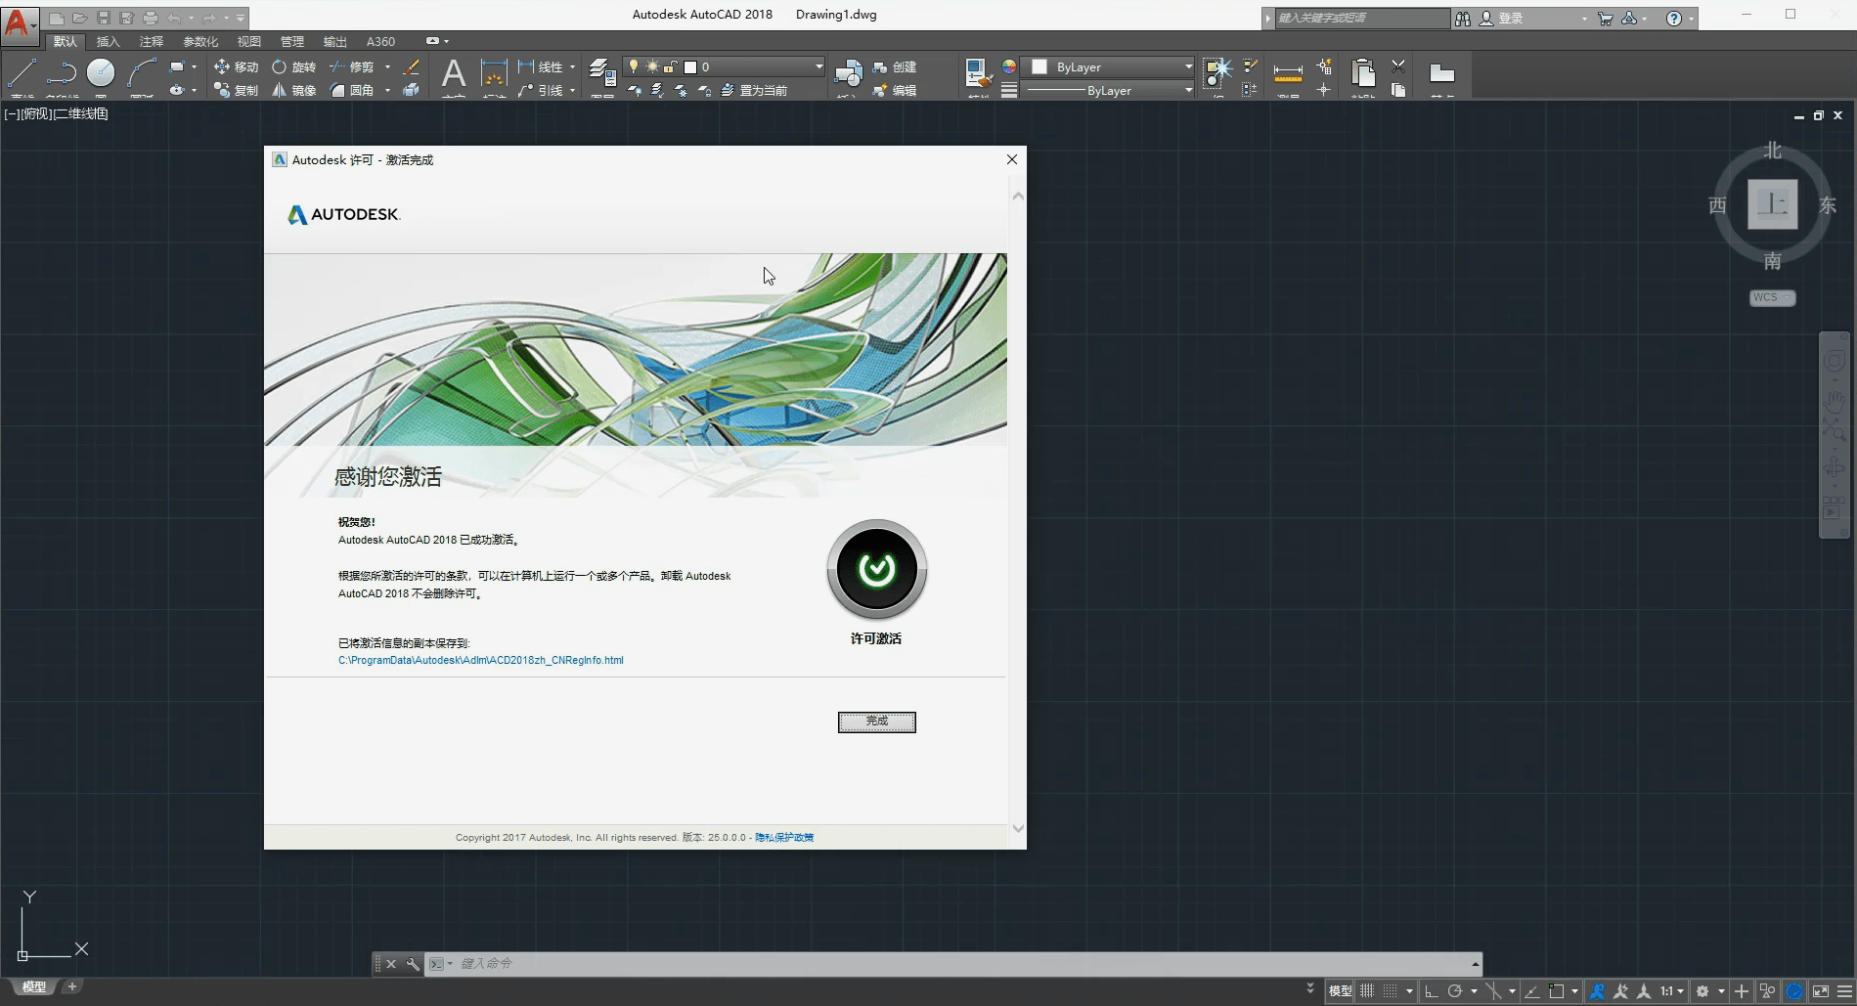Click the Autodesk App Store cart icon

tap(1605, 18)
